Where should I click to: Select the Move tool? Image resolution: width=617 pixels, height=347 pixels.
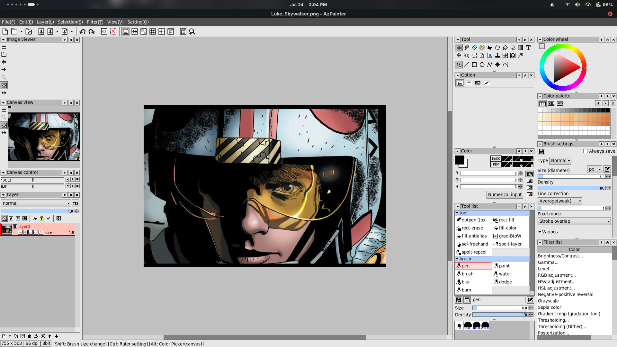(459, 55)
